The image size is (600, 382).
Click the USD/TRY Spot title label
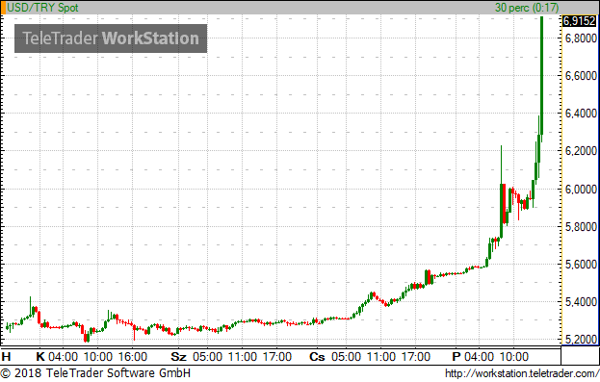[x=42, y=8]
